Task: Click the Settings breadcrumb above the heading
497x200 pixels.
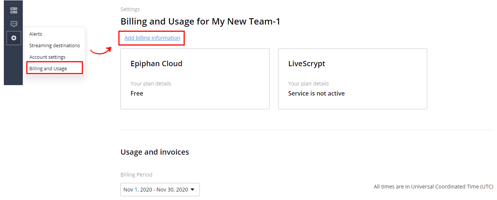Action: point(130,9)
